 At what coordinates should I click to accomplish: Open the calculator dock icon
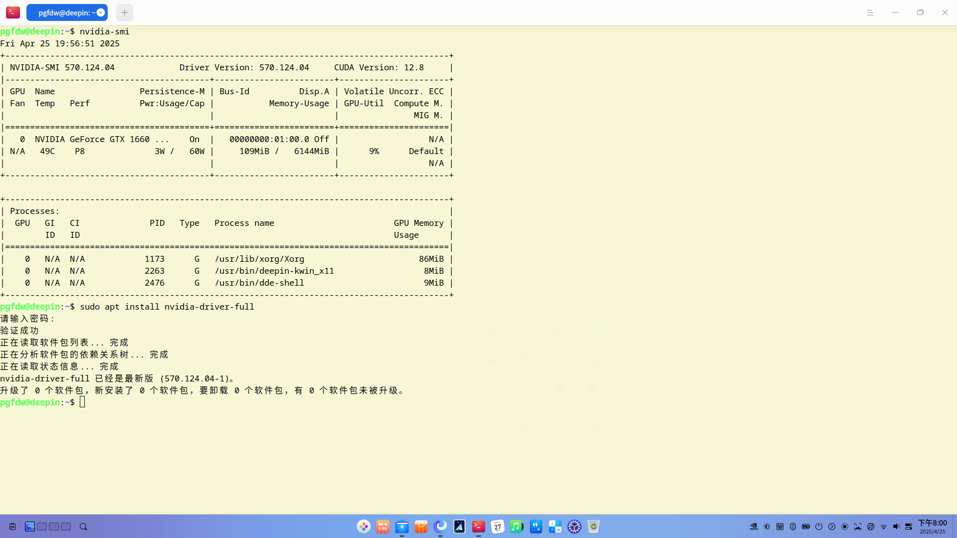pos(555,527)
